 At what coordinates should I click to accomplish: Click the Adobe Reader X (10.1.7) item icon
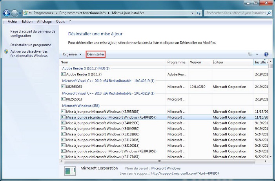pyautogui.click(x=64, y=74)
